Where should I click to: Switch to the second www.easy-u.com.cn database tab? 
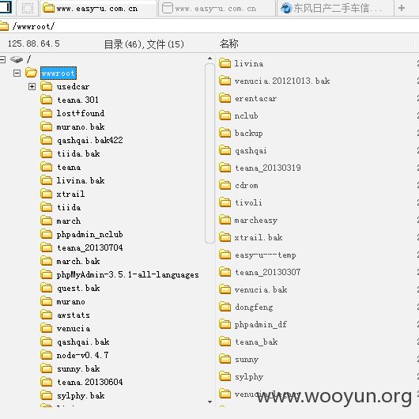click(217, 8)
